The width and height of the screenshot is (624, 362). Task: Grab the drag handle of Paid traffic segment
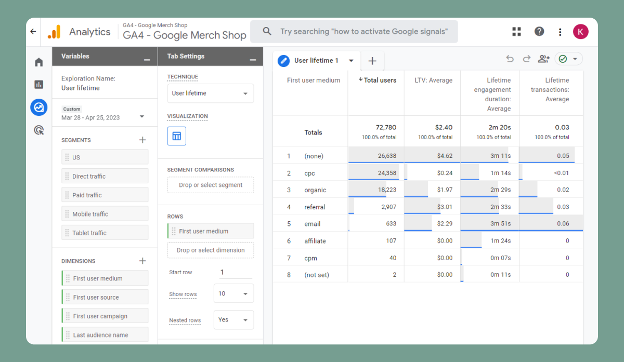[67, 195]
